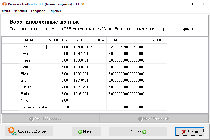Click the date value 19800101
Viewport: 210px width, 140px height.
(x=81, y=60)
